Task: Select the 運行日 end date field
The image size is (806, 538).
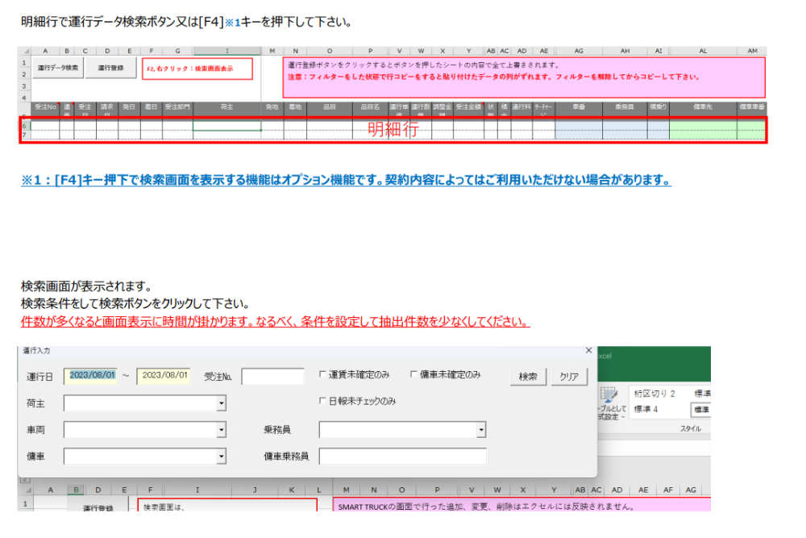Action: tap(164, 376)
